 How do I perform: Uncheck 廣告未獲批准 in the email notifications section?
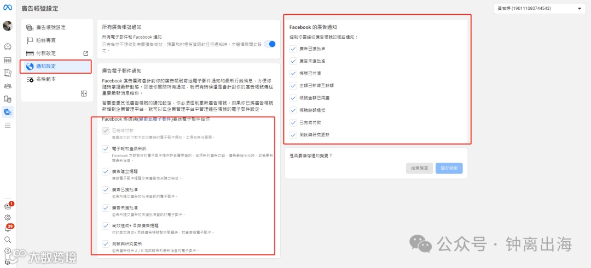point(106,207)
